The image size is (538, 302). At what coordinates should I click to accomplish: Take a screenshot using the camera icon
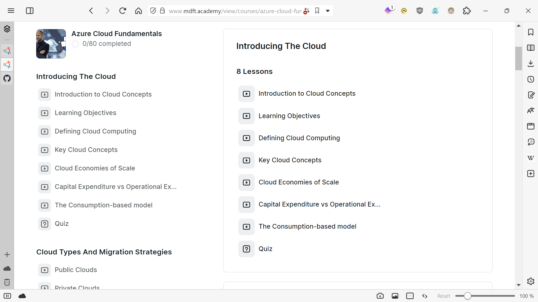[380, 296]
